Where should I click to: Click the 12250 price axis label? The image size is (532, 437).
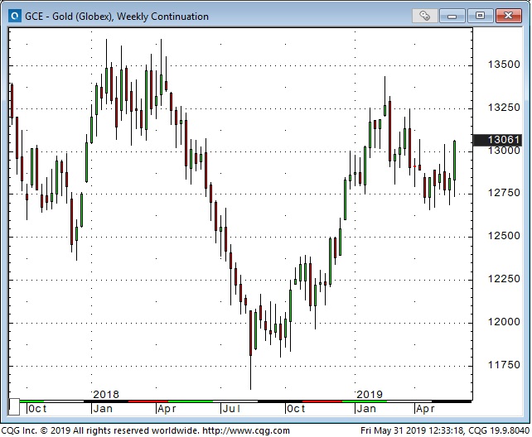tap(504, 279)
